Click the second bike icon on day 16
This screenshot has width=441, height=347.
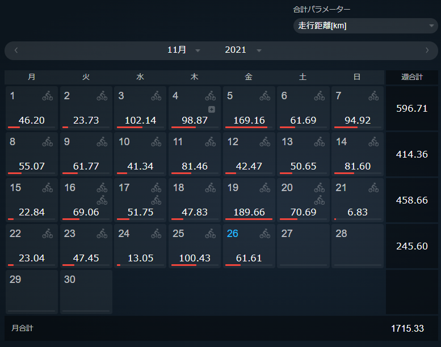[x=102, y=200]
